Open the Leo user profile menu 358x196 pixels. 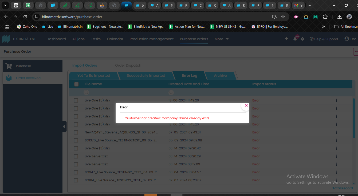350,39
